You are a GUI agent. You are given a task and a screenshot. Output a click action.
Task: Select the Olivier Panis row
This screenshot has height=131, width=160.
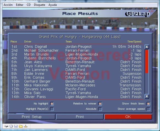click(76, 97)
